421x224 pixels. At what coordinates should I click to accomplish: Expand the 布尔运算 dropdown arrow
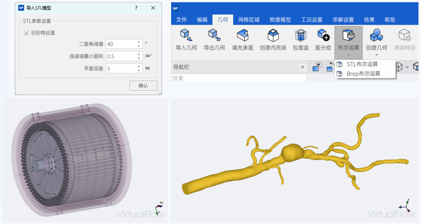click(x=348, y=55)
